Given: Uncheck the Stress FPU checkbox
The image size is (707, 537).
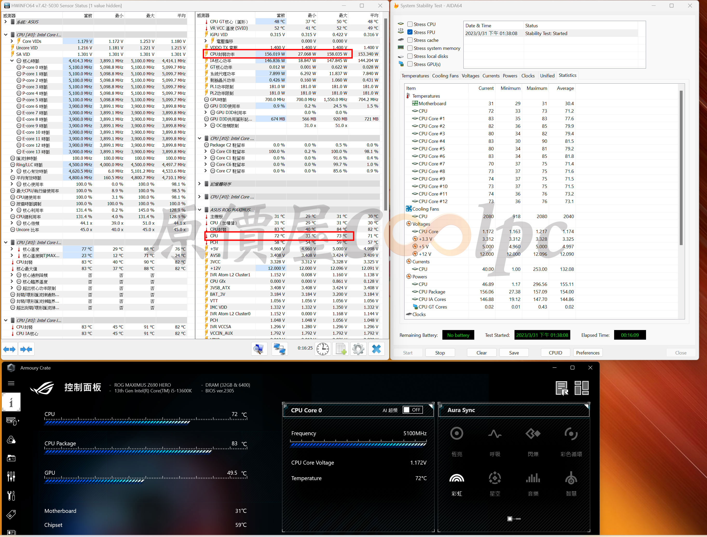Looking at the screenshot, I should 410,32.
